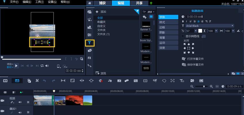Image resolution: width=244 pixels, height=115 pixels.
Task: Toggle pin on the library panel
Action: tap(137, 11)
